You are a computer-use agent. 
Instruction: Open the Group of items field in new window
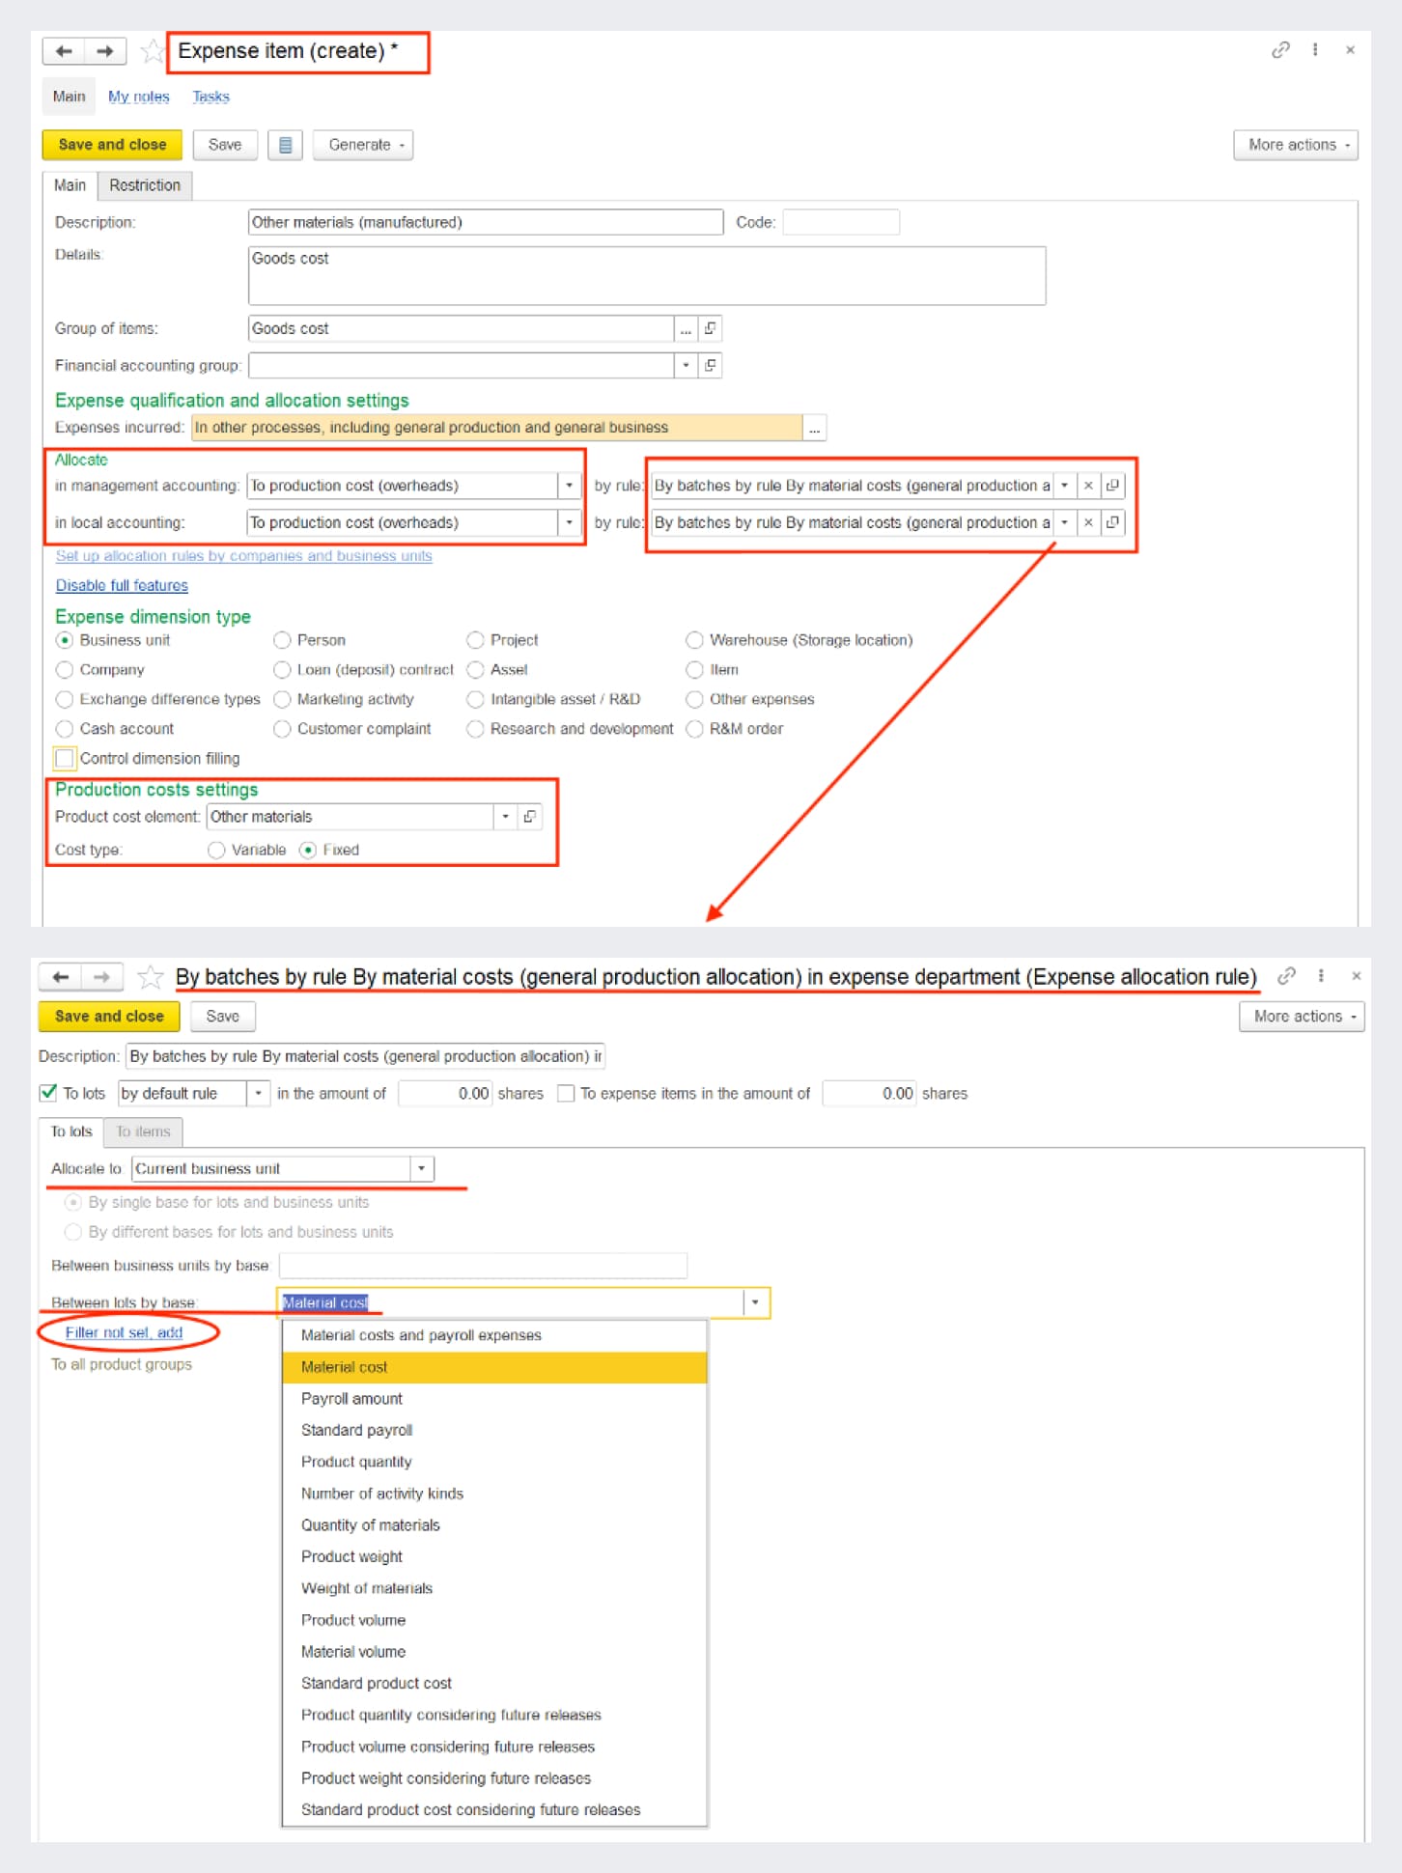click(711, 329)
